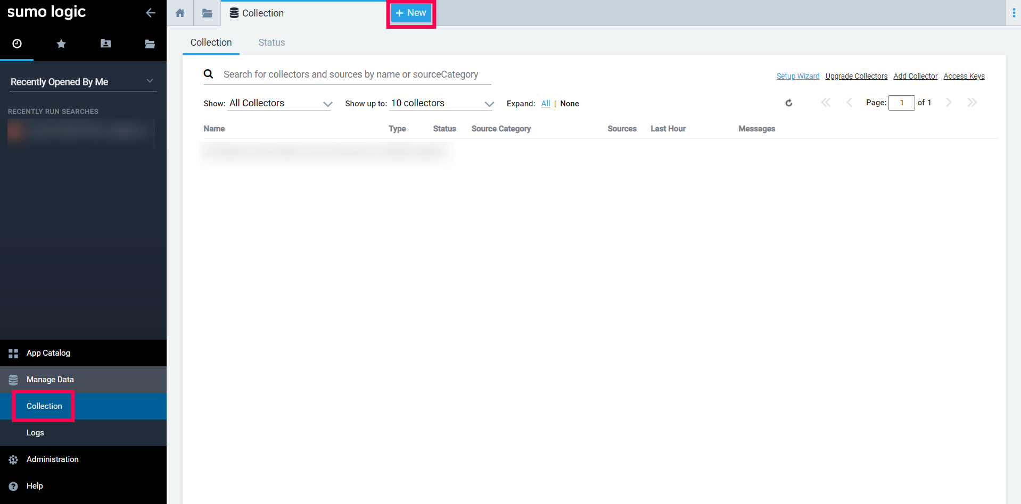Expand the Recently Opened By Me dropdown
Viewport: 1021px width, 504px height.
83,81
